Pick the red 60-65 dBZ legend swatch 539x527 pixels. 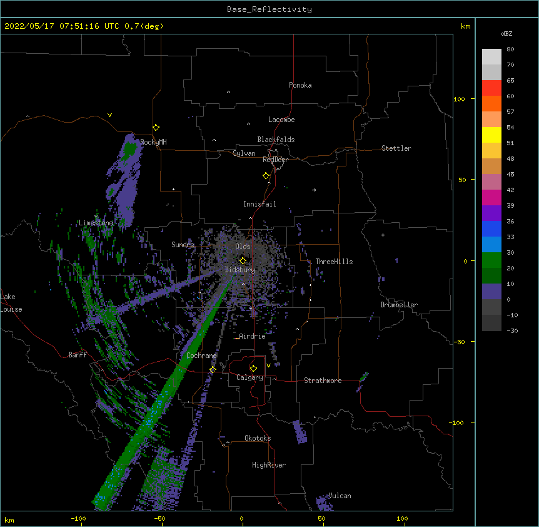(491, 88)
